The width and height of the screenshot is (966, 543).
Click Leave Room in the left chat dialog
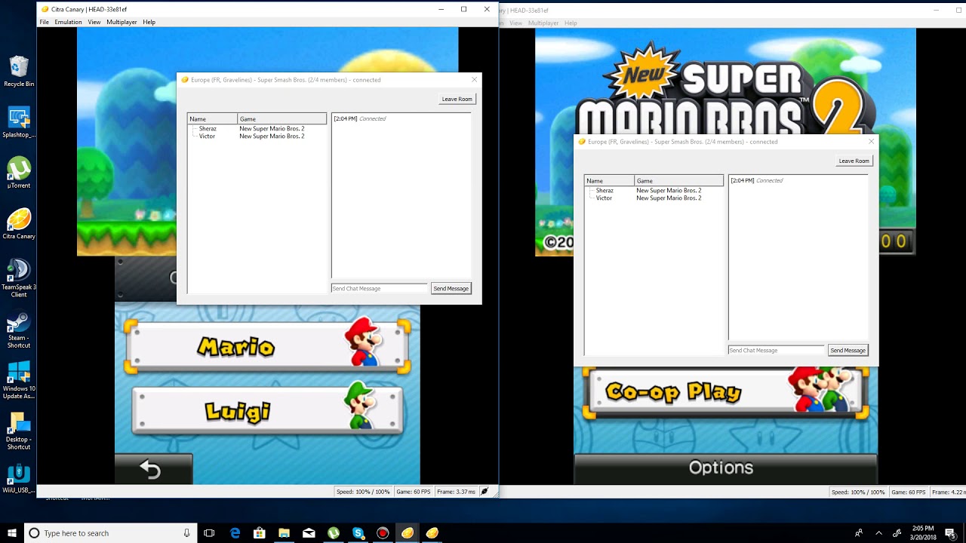click(457, 99)
